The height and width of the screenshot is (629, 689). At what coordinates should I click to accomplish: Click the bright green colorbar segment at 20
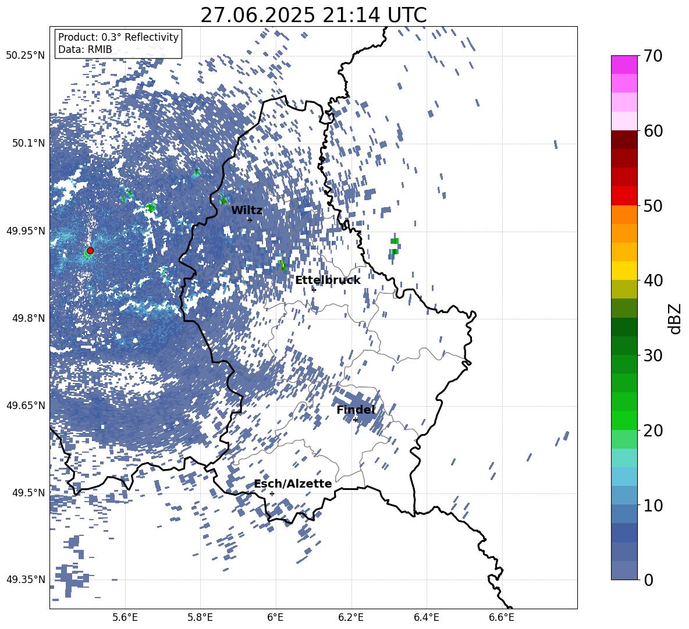point(624,420)
